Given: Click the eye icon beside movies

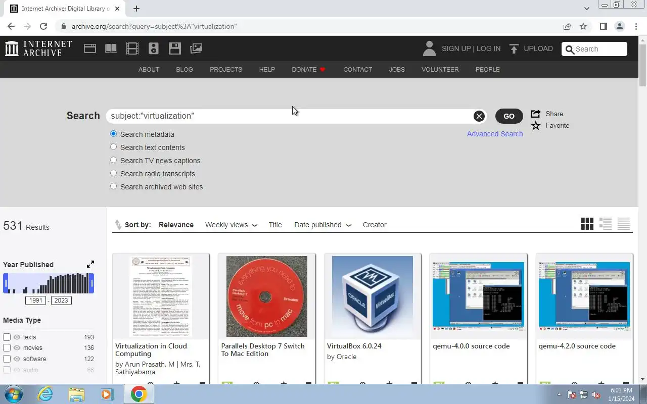Looking at the screenshot, I should click(17, 348).
